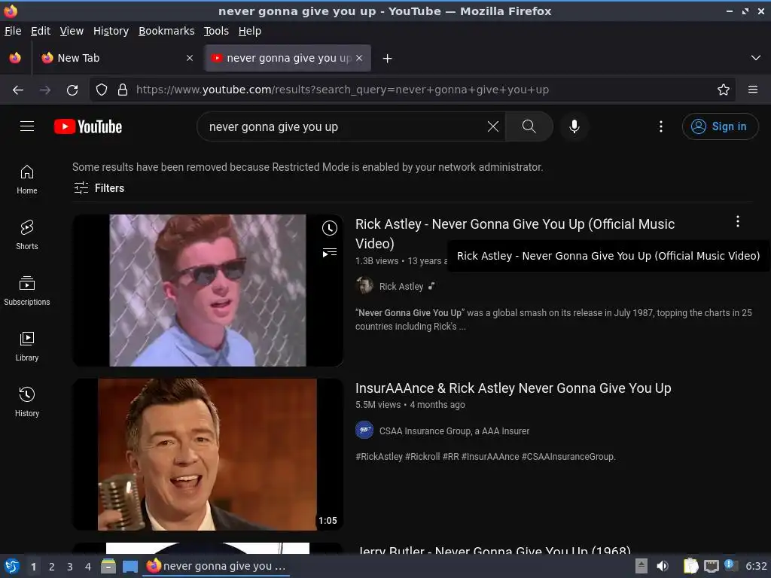This screenshot has height=578, width=771.
Task: Open the Bookmarks menu
Action: (166, 31)
